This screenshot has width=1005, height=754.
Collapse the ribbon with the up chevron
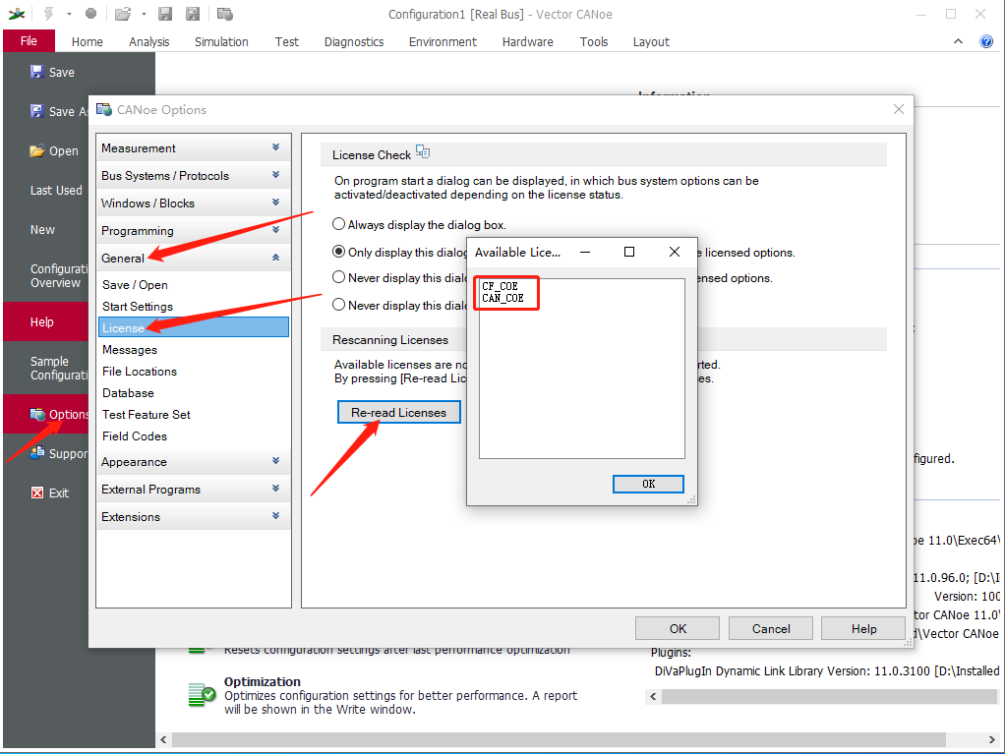click(x=958, y=41)
